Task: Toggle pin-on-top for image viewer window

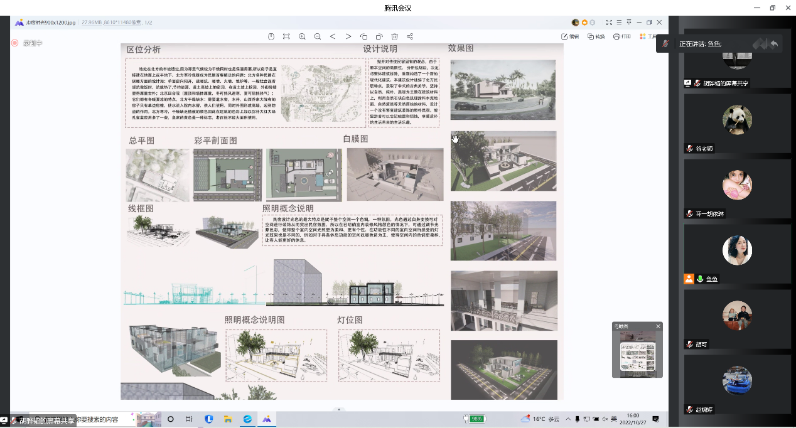Action: click(629, 23)
